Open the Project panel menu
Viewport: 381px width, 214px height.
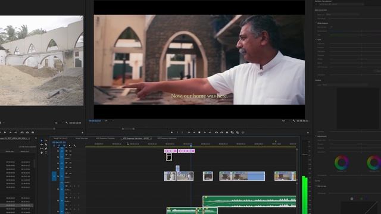tap(36, 139)
